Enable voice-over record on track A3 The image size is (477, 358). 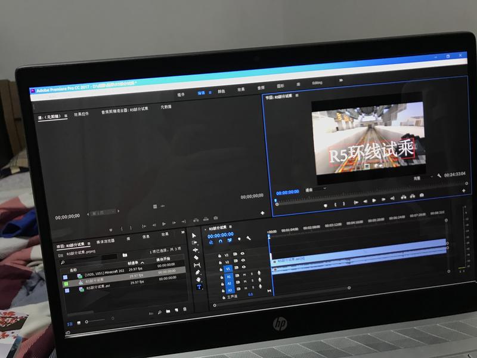coord(261,286)
